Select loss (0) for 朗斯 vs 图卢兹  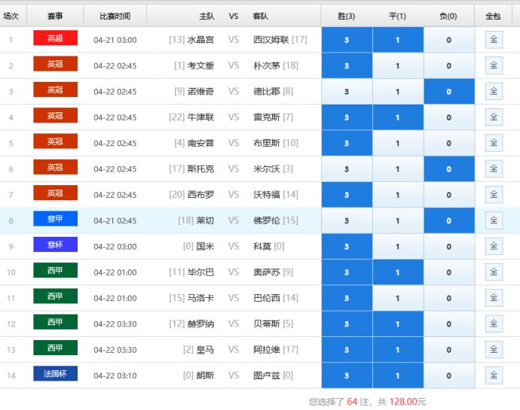(x=449, y=375)
